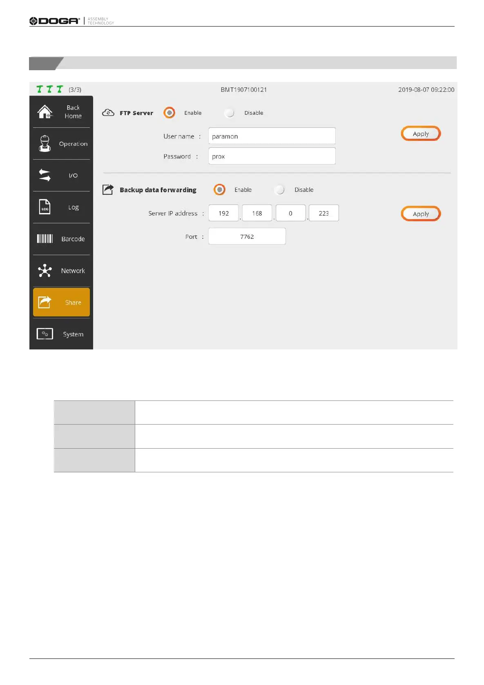The width and height of the screenshot is (484, 685).
Task: Open the Network nodes icon
Action: coord(45,271)
